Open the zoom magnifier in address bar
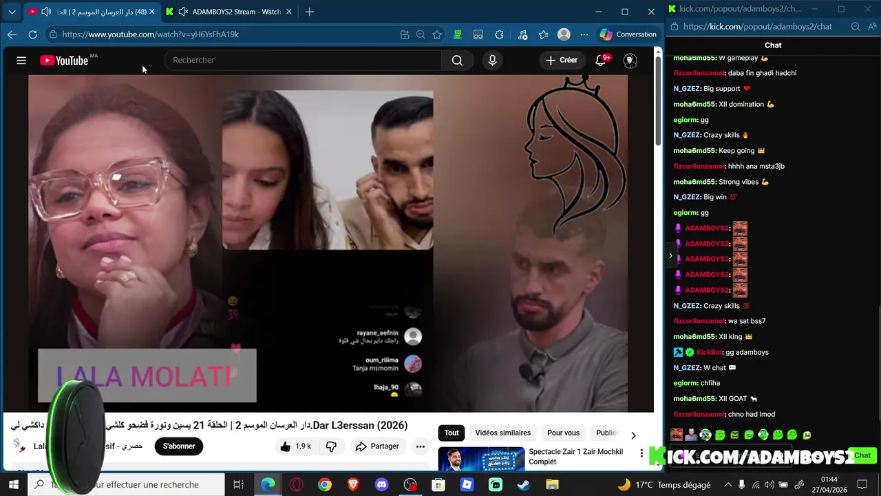 (x=421, y=34)
